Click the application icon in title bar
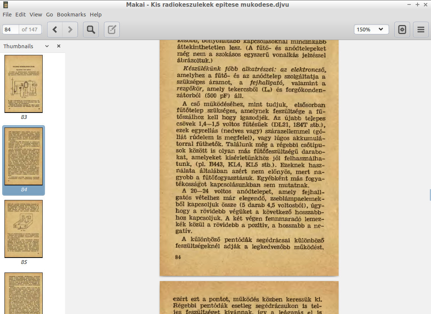 coord(5,4)
